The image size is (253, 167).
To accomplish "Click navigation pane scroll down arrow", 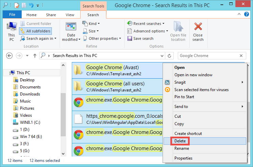I will tap(63, 154).
